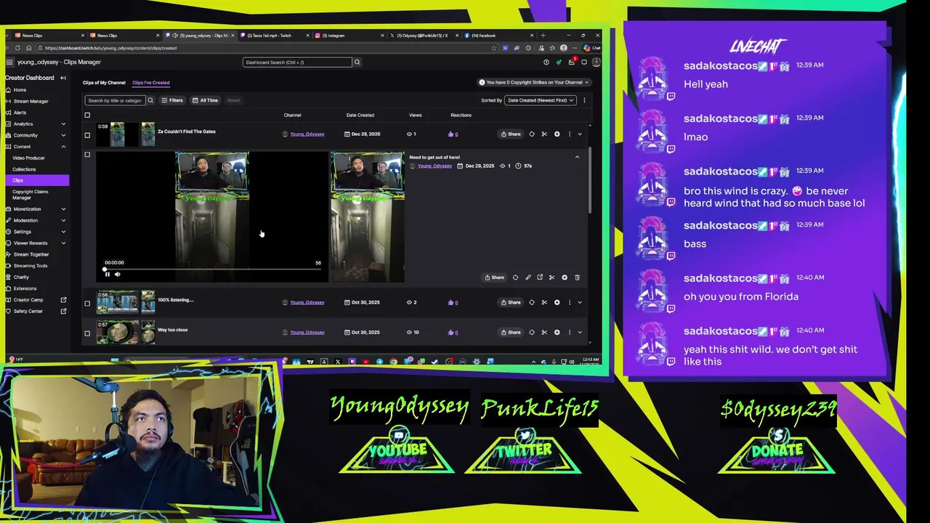Collapse Content sidebar section
The height and width of the screenshot is (523, 930).
point(63,147)
